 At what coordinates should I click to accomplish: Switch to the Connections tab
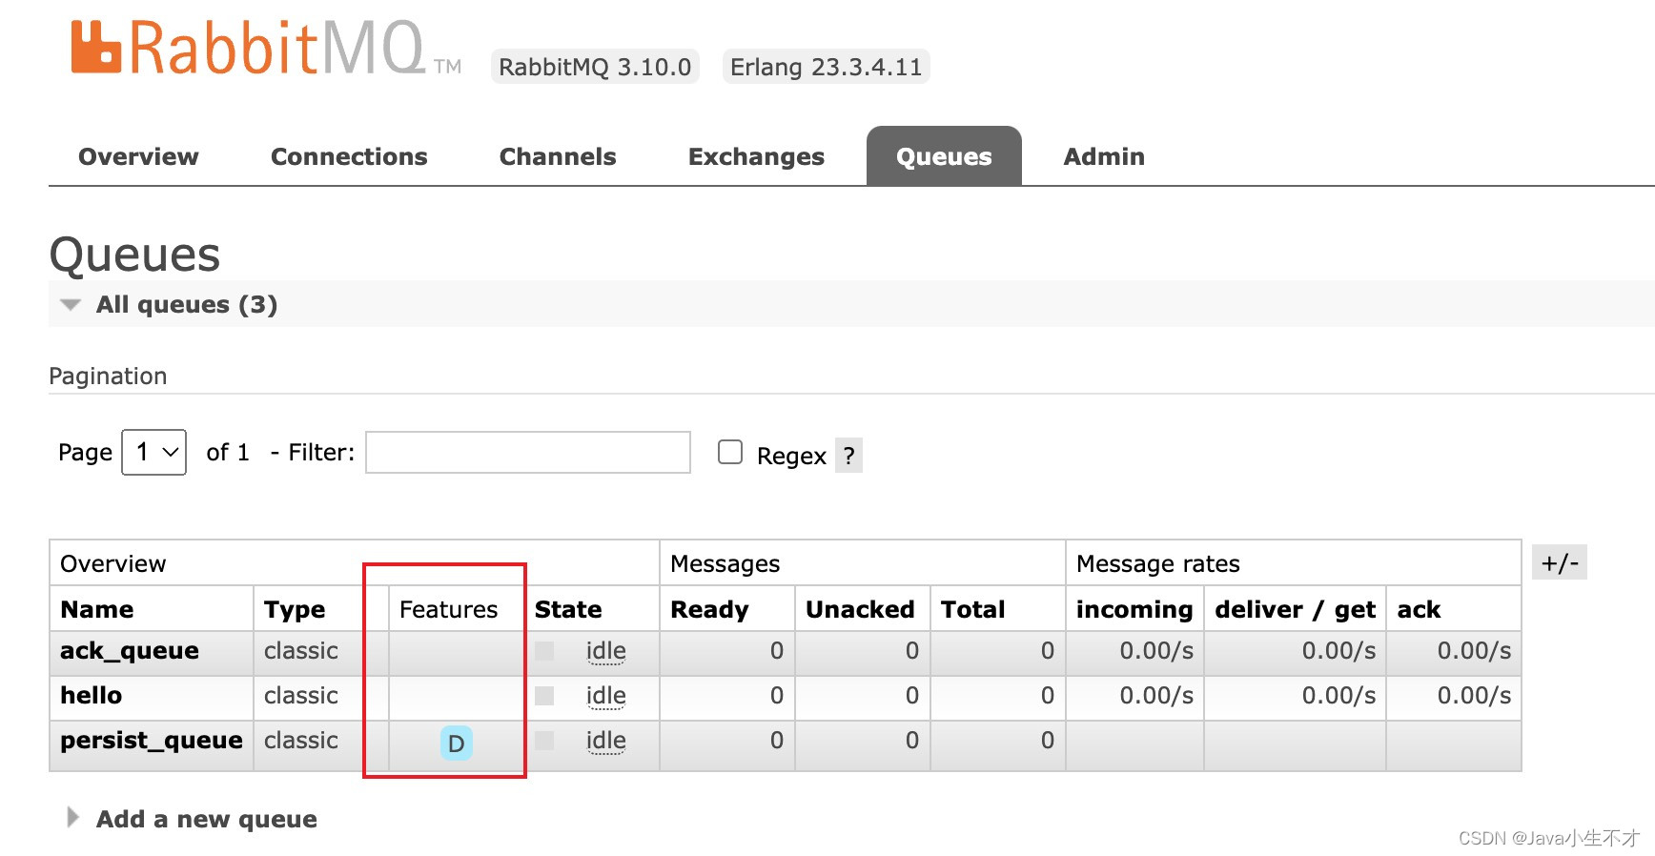[349, 156]
